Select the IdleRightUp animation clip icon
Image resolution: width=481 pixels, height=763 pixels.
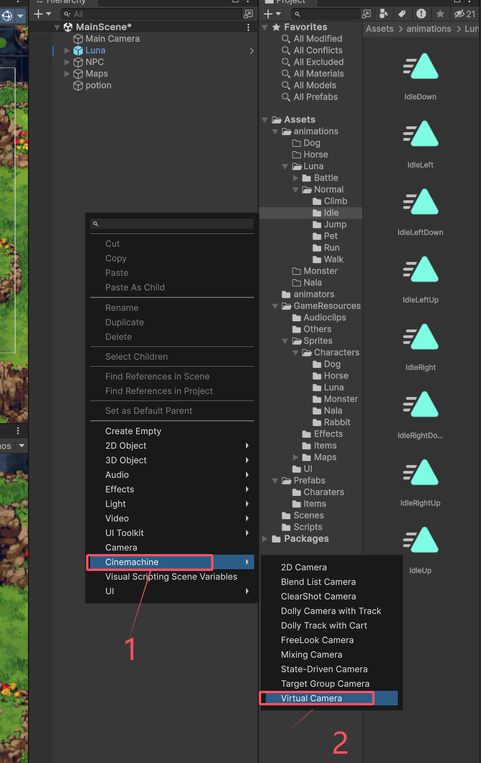click(420, 472)
